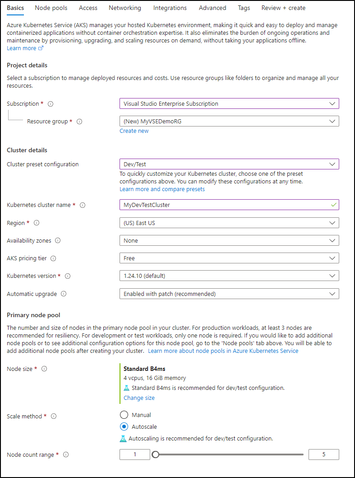Open the Availability zones info tooltip icon
Image resolution: width=355 pixels, height=478 pixels.
pyautogui.click(x=58, y=240)
